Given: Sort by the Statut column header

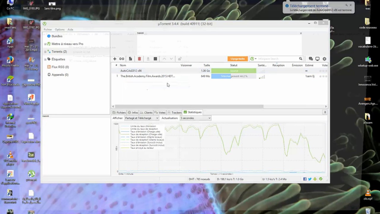Looking at the screenshot, I should tap(234, 65).
